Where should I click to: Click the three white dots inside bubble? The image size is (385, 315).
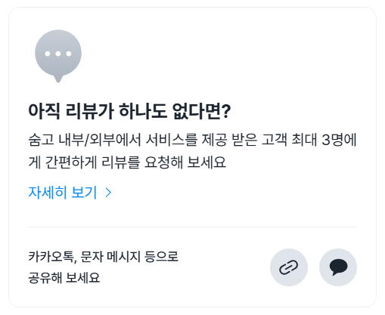pos(58,54)
